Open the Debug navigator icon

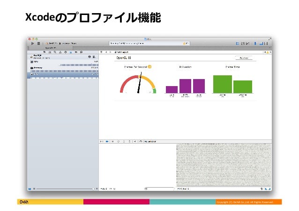coord(71,52)
